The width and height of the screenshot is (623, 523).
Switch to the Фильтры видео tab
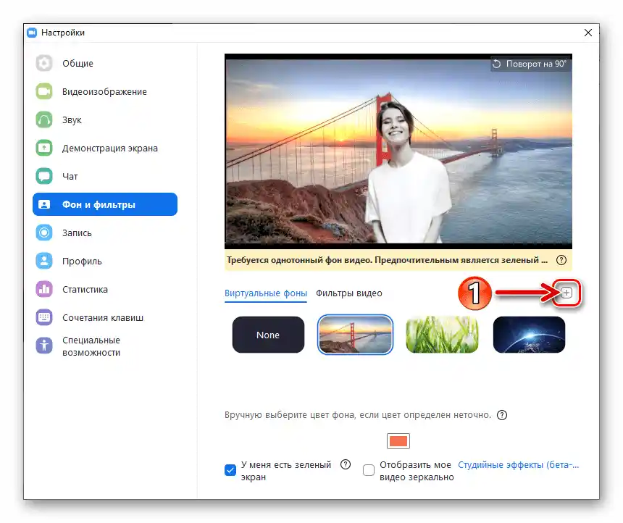pyautogui.click(x=349, y=293)
